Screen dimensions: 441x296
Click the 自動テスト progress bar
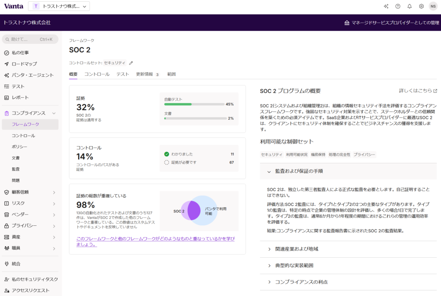[x=194, y=104]
